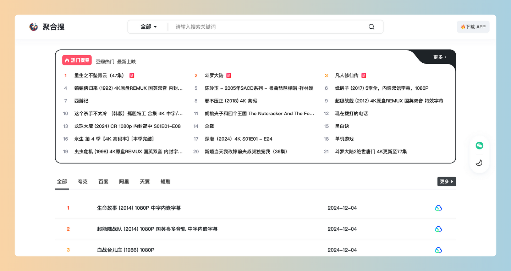Open hot search 斗罗大陆
Viewport: 511px width, 271px height.
pos(214,75)
